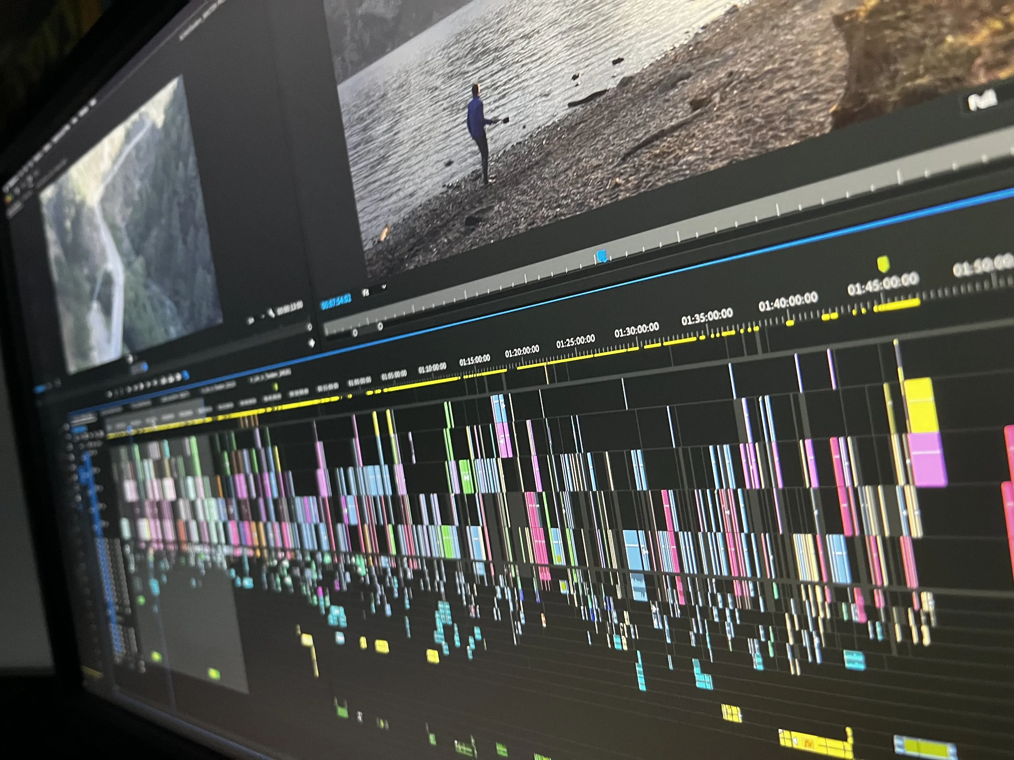
Task: Click left handle of Program monitor zoom bar
Action: coord(354,333)
